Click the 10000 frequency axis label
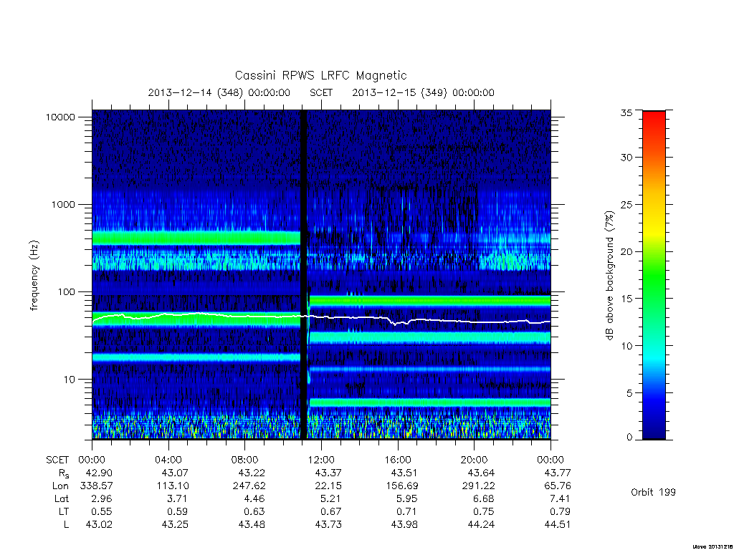This screenshot has height=550, width=734. (60, 117)
